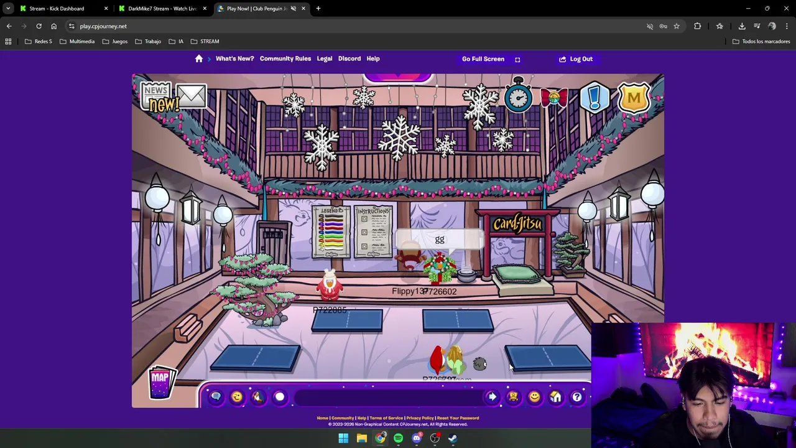796x448 pixels.
Task: Click the website home icon
Action: point(199,58)
